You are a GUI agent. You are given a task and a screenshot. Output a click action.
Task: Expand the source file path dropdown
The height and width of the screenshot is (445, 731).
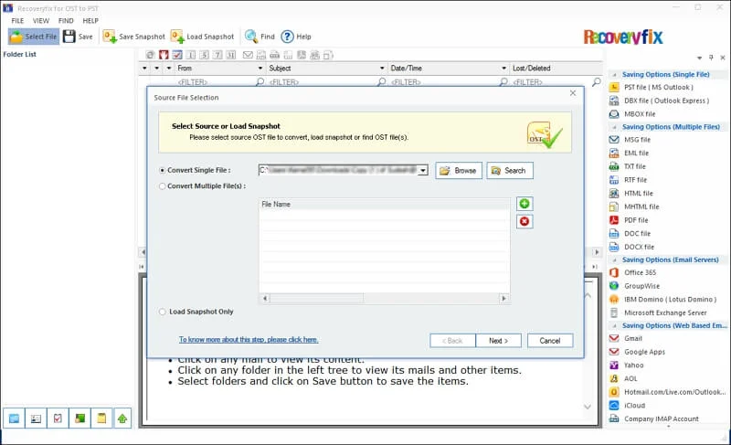pos(423,170)
